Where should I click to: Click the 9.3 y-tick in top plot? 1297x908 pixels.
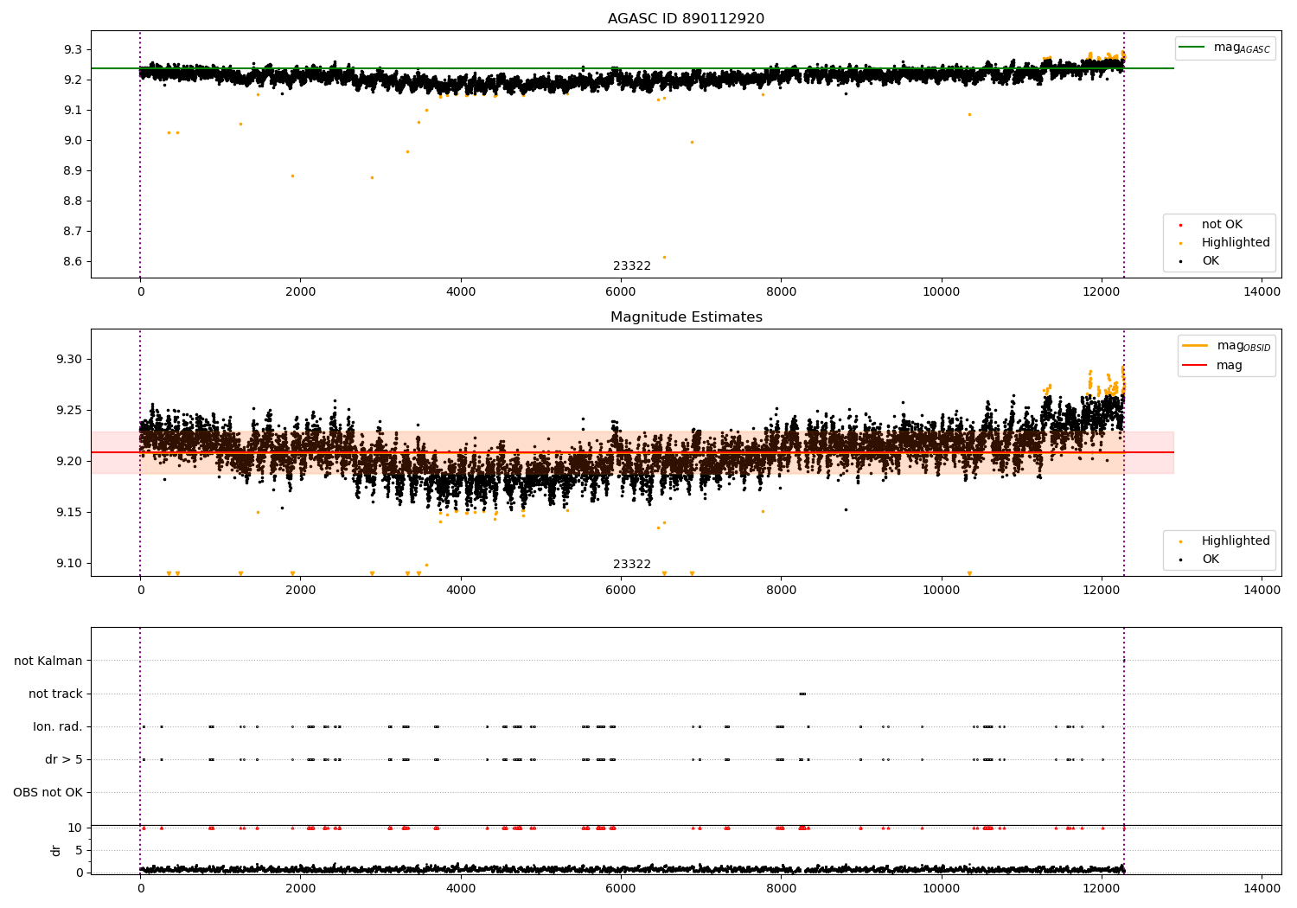pos(73,49)
